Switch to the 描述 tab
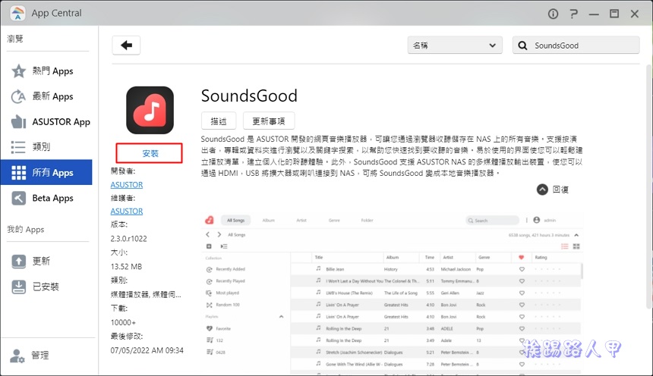 coord(219,121)
